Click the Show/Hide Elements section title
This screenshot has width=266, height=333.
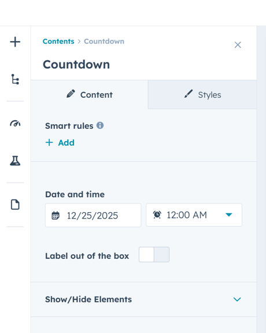tap(88, 299)
